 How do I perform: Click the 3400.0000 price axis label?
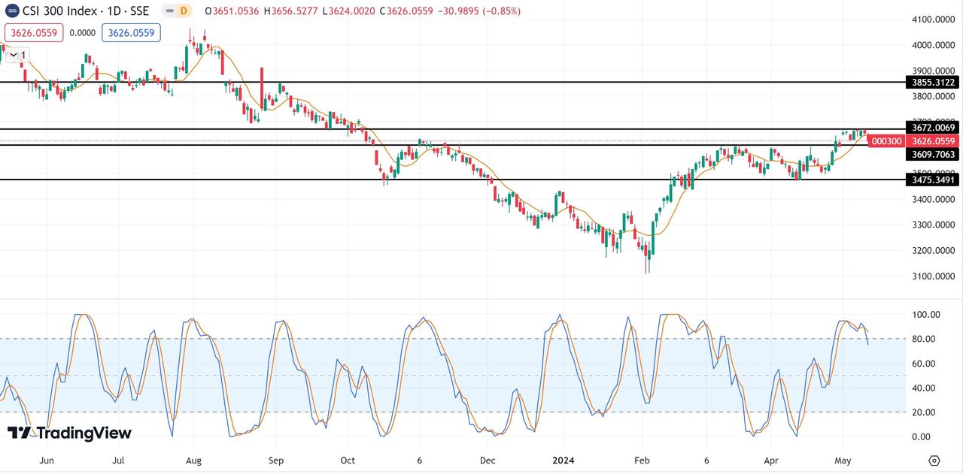(934, 199)
